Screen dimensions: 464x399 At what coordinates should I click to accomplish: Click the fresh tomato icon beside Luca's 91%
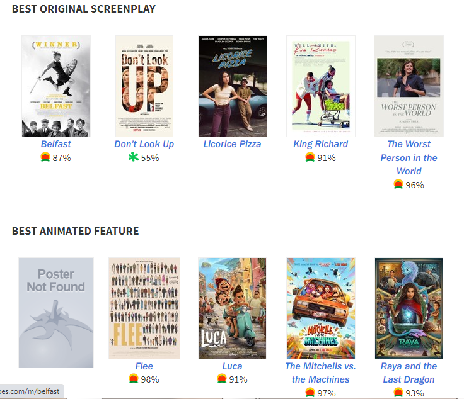222,379
